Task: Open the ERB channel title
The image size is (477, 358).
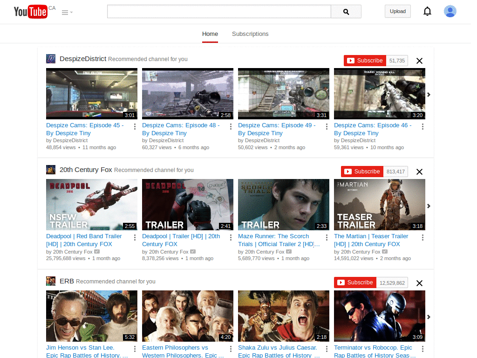Action: pyautogui.click(x=67, y=281)
